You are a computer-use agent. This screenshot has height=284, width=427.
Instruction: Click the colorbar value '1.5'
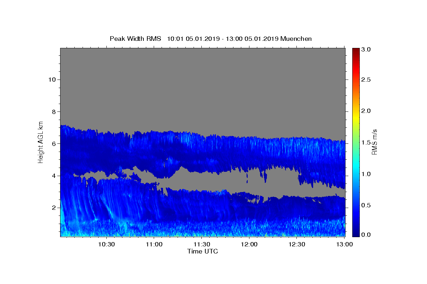366,142
